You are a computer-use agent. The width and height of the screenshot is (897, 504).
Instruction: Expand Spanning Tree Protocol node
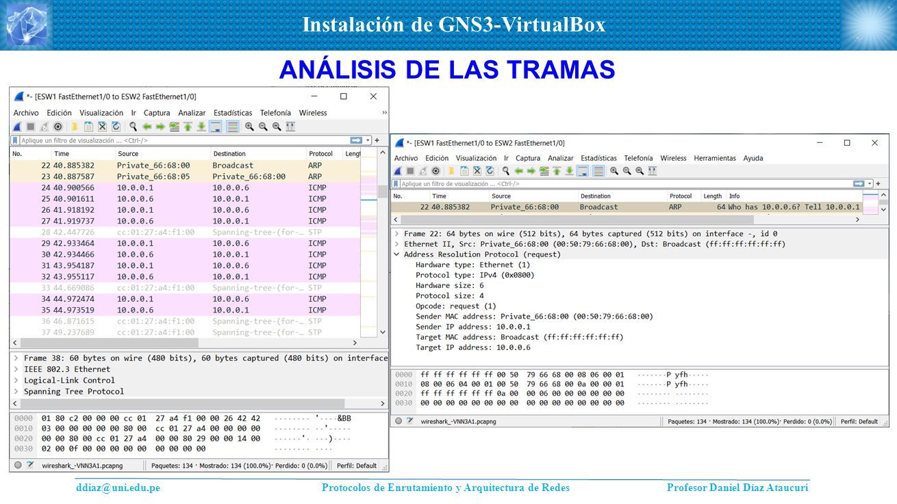[16, 391]
